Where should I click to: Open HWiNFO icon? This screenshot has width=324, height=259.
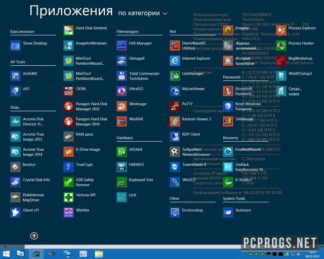(121, 167)
